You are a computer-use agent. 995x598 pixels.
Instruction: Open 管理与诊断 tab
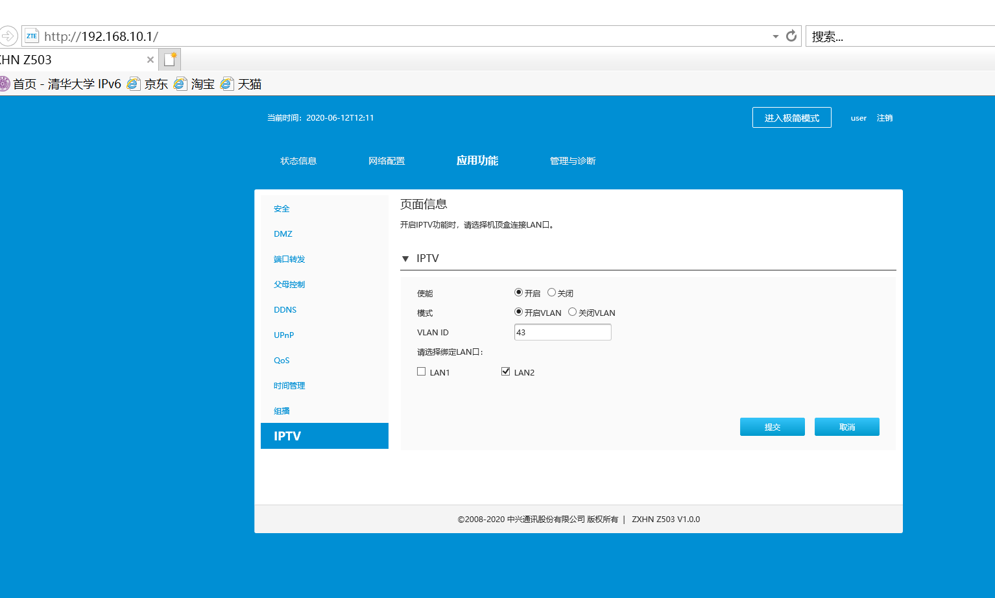(x=573, y=161)
